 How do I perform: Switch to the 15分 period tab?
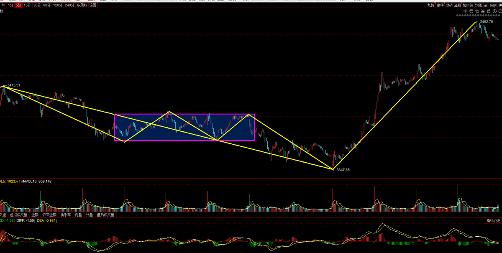(x=27, y=5)
